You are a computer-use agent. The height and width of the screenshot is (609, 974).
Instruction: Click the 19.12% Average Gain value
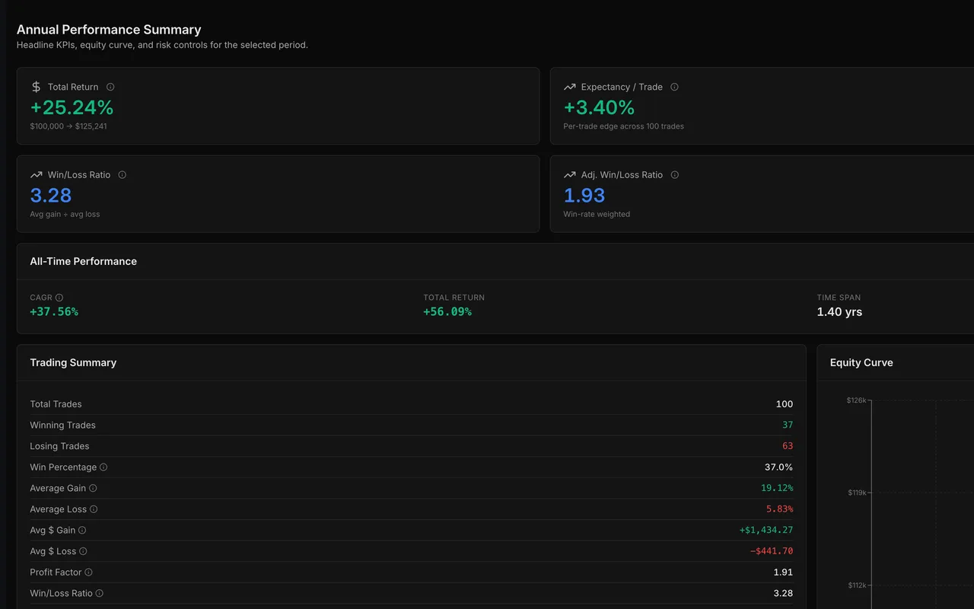777,488
